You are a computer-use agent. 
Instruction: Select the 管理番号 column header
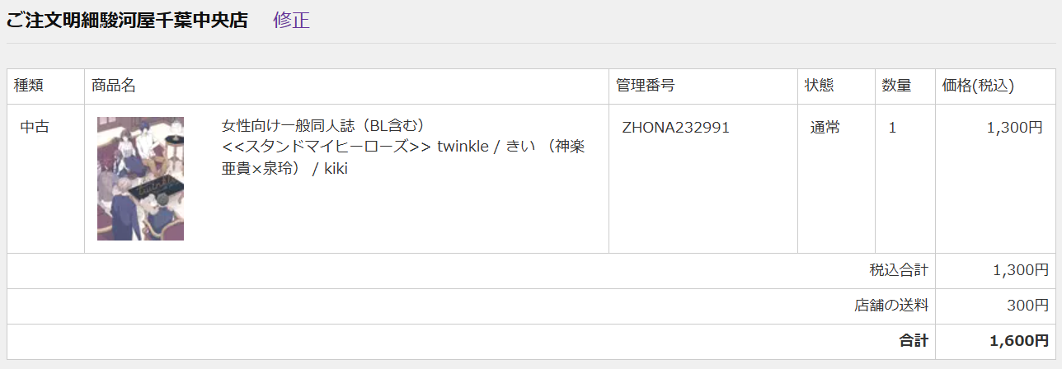[x=646, y=86]
